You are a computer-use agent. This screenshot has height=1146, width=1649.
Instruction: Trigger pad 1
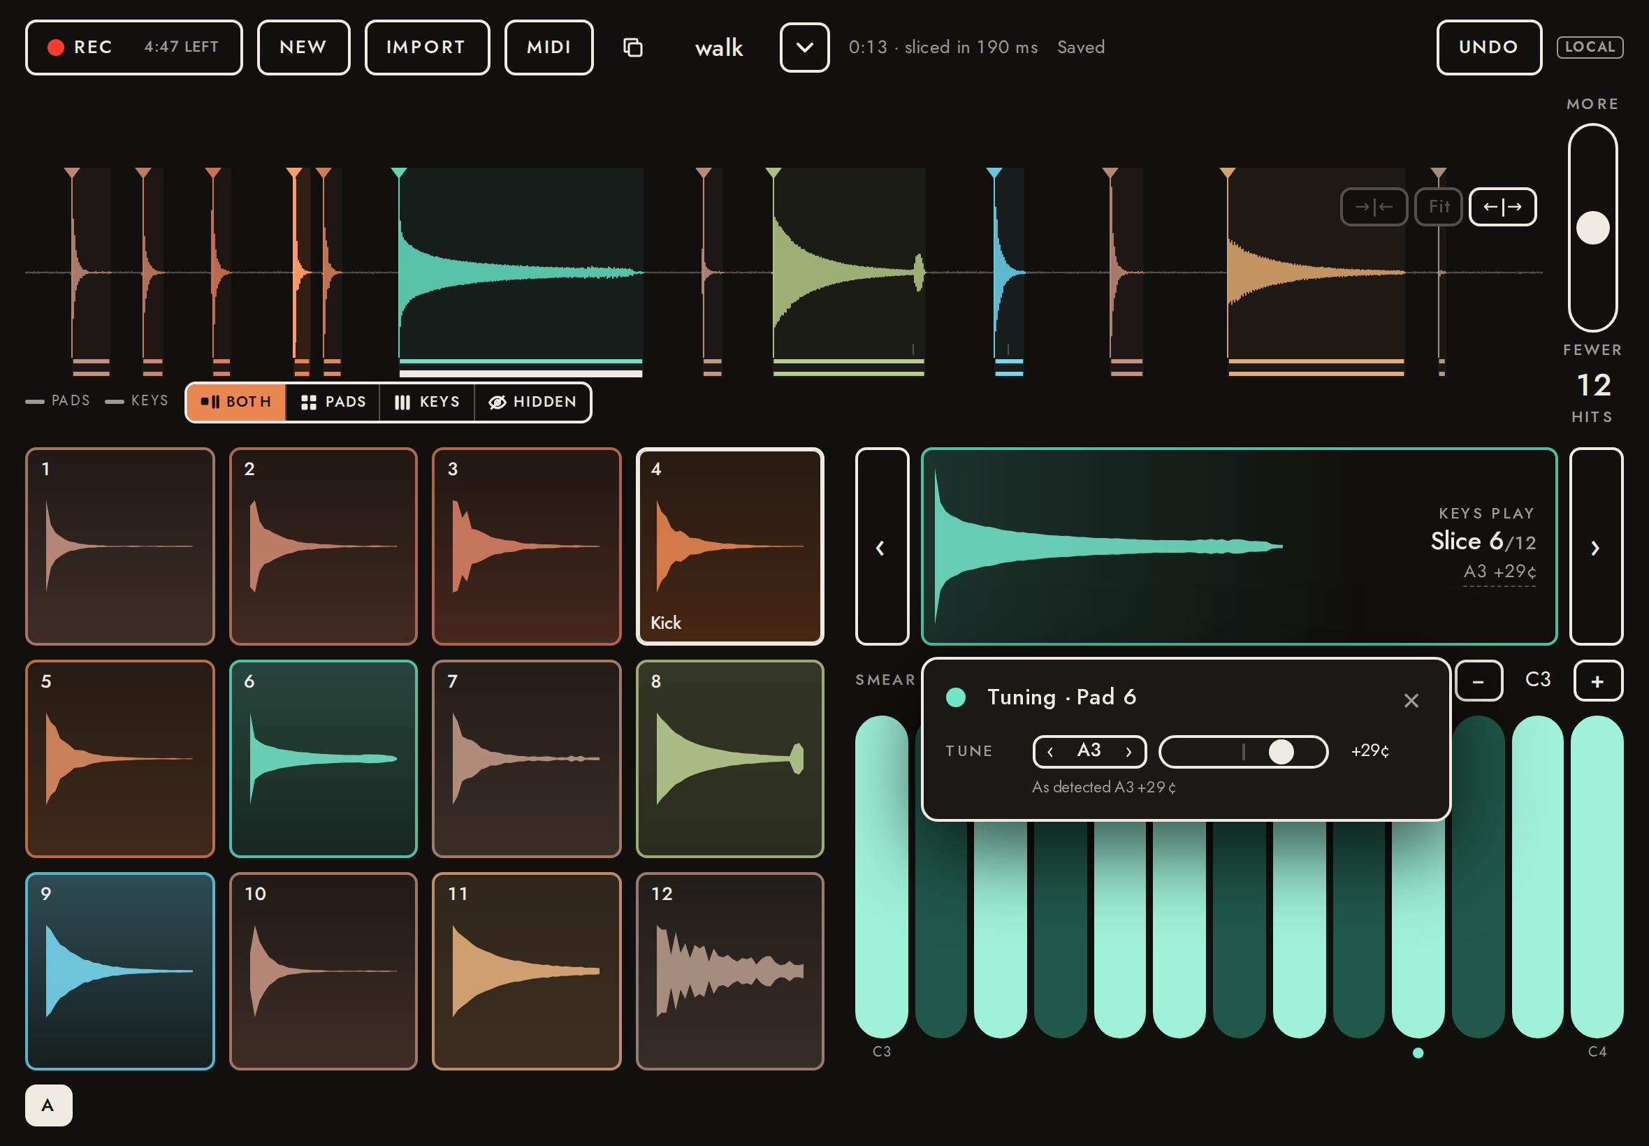pos(120,546)
